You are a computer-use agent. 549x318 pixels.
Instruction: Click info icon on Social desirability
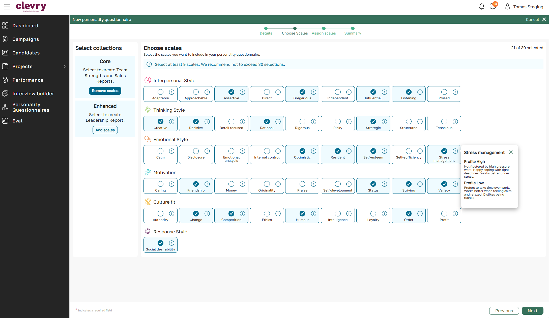coord(171,243)
